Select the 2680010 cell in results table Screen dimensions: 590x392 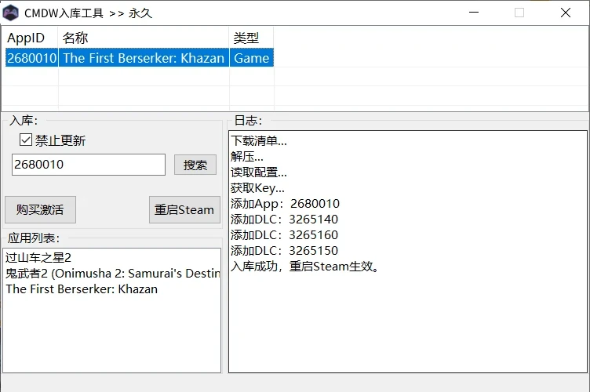click(32, 58)
